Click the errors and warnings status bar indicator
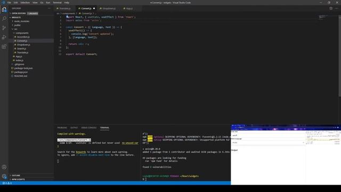Image resolution: width=341 pixels, height=192 pixels. click(7, 183)
